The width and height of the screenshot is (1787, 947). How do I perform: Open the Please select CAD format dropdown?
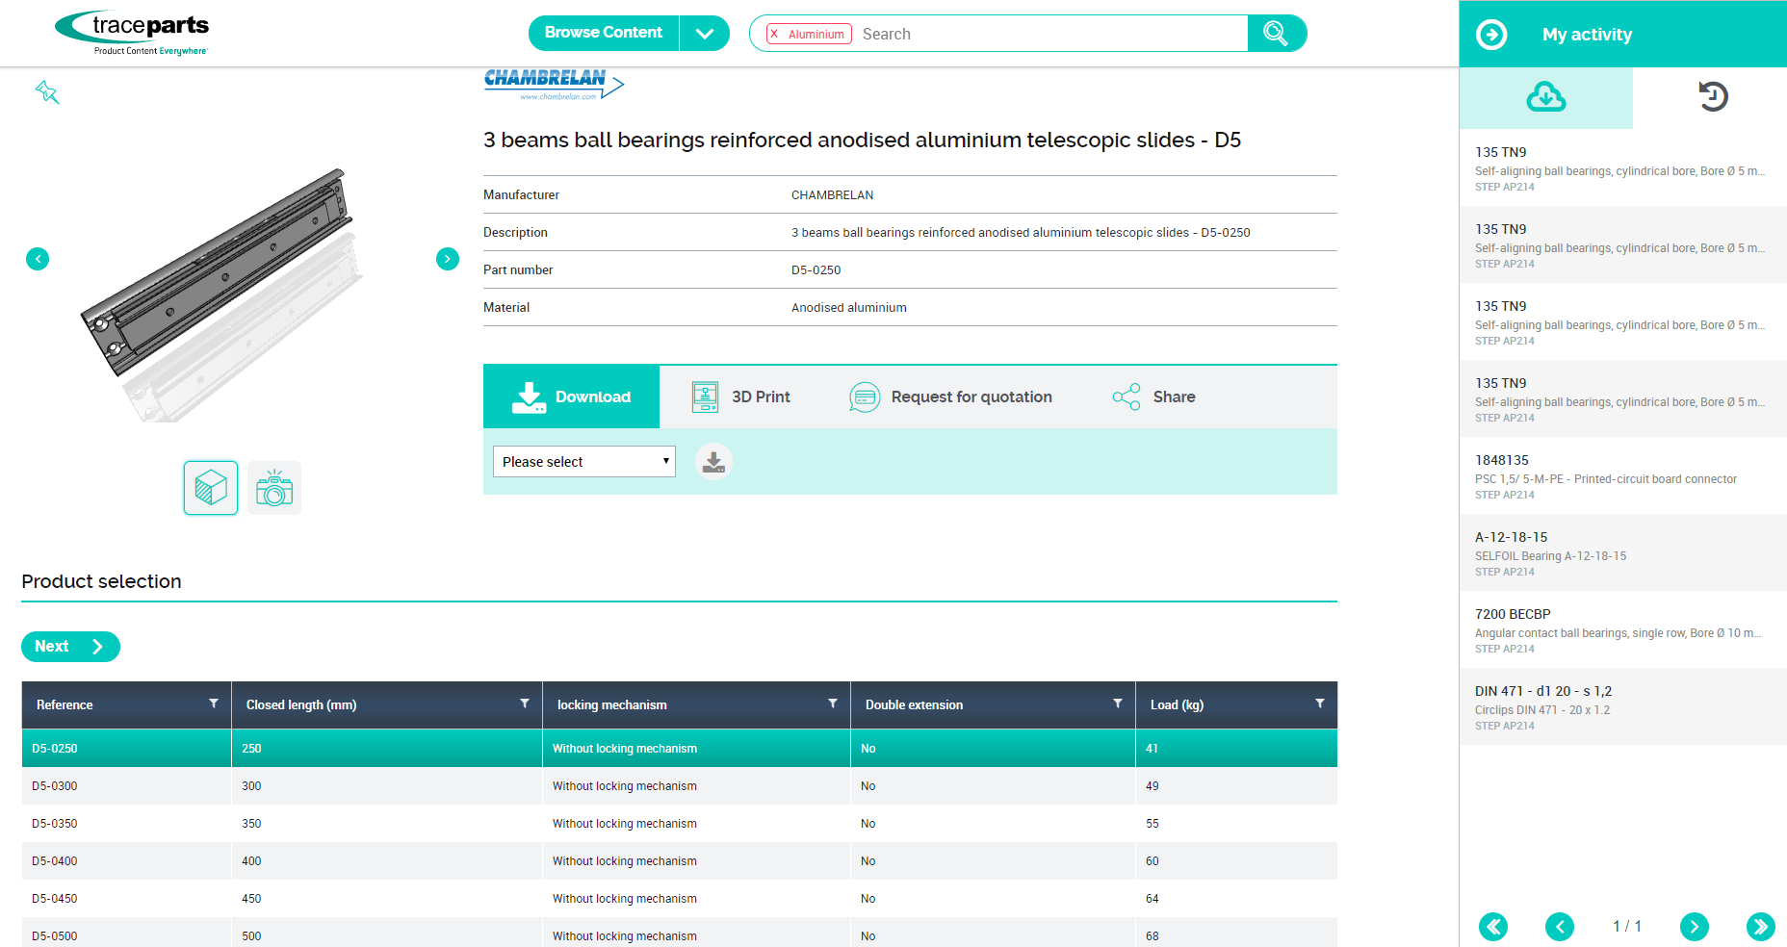584,462
